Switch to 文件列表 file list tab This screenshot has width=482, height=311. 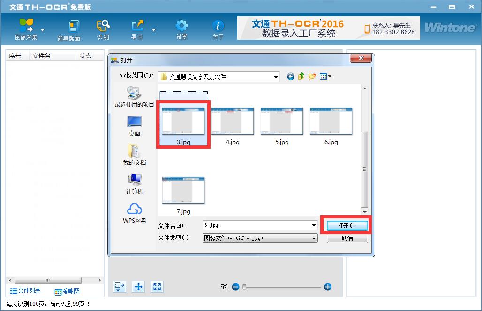pos(25,291)
